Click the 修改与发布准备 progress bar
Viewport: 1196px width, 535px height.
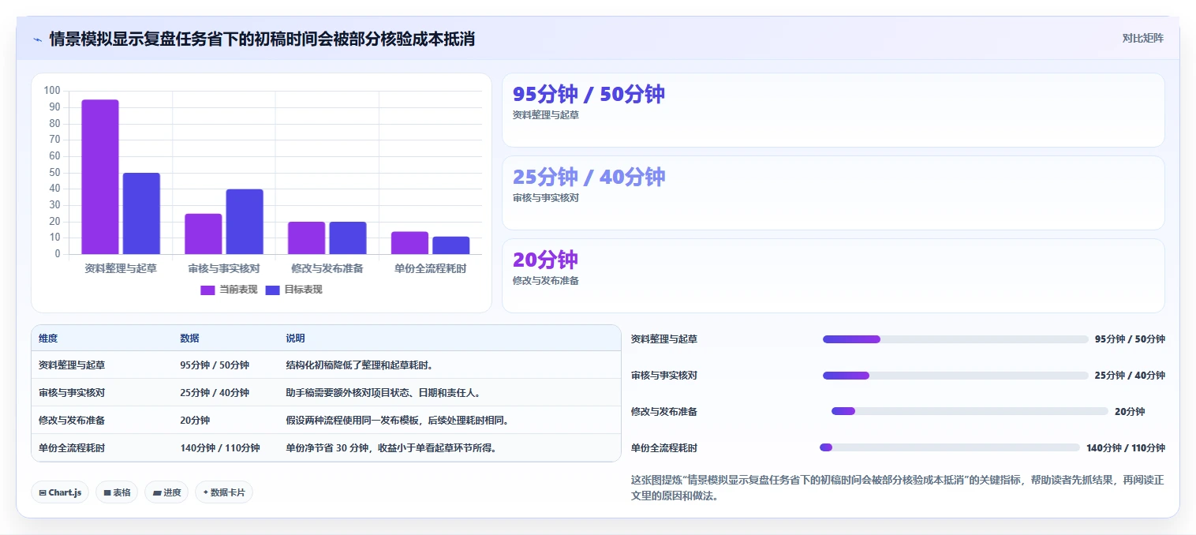970,411
